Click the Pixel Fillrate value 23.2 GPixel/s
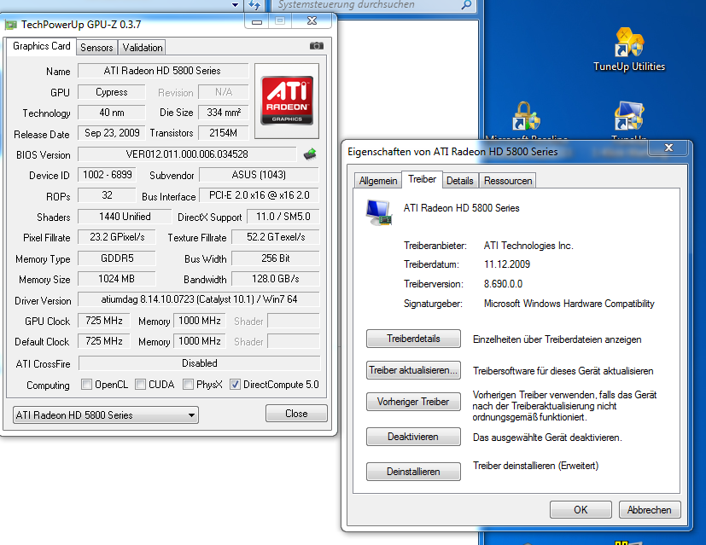 pos(117,237)
